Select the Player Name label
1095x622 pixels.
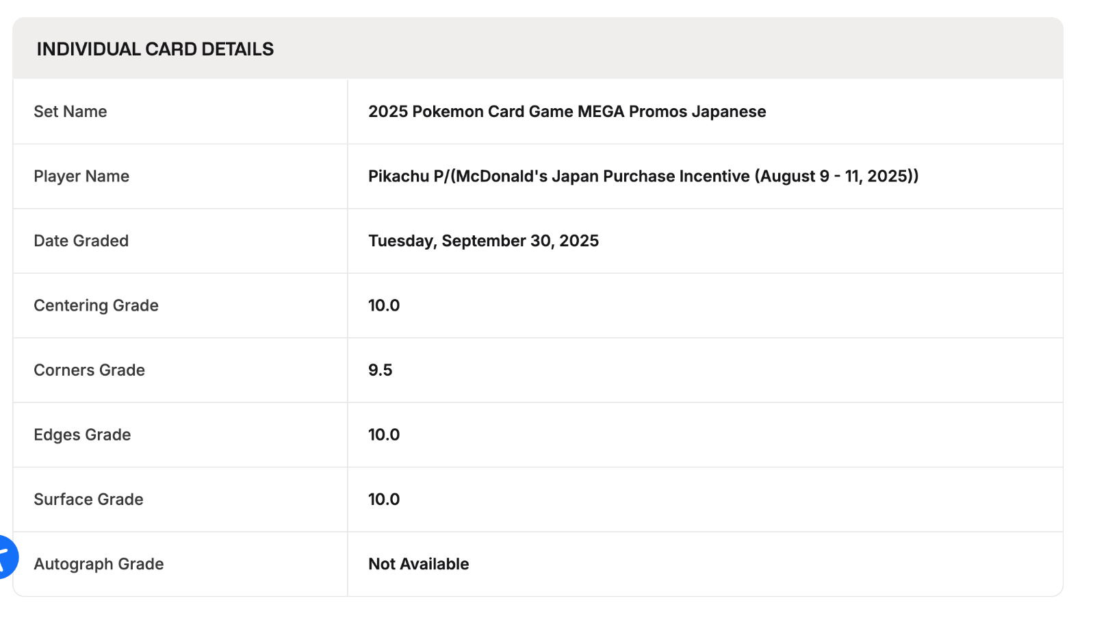pyautogui.click(x=81, y=177)
